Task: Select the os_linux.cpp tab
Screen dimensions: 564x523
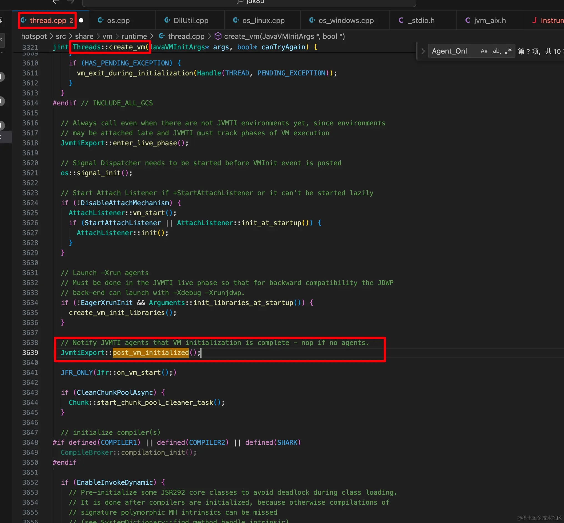Action: pyautogui.click(x=263, y=20)
